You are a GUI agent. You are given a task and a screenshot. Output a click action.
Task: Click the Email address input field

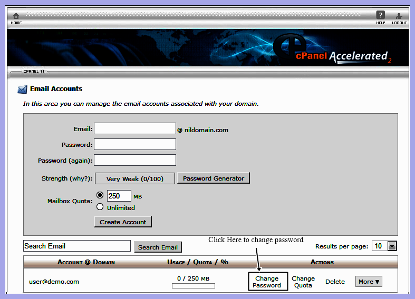pos(135,129)
